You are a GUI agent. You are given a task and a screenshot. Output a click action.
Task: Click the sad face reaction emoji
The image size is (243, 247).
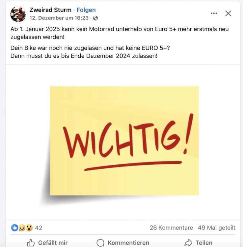click(x=22, y=228)
